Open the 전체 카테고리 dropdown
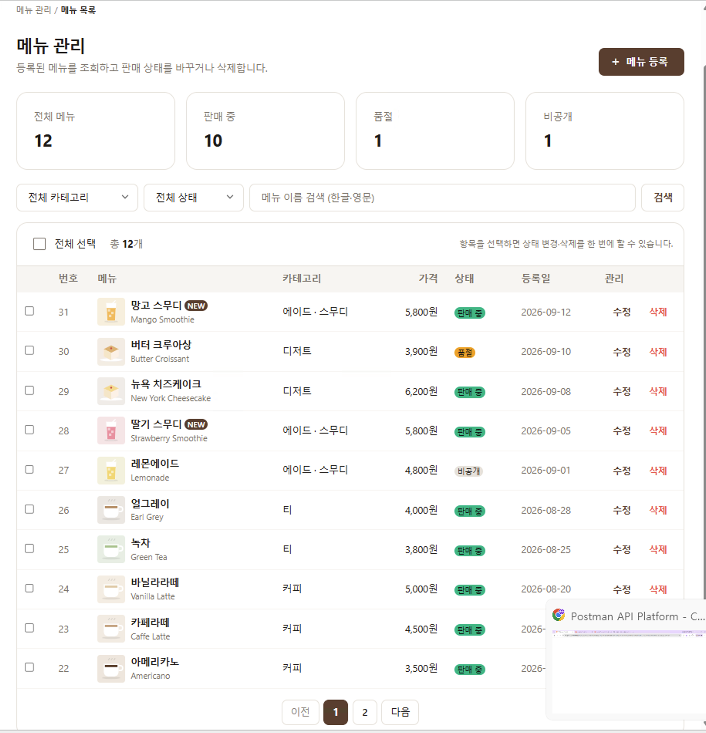Screen dimensions: 706x733 pyautogui.click(x=77, y=198)
